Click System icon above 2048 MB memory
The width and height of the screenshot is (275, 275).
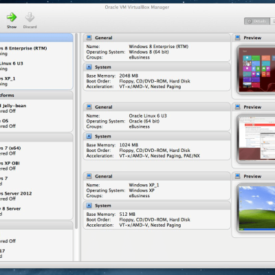pos(89,67)
